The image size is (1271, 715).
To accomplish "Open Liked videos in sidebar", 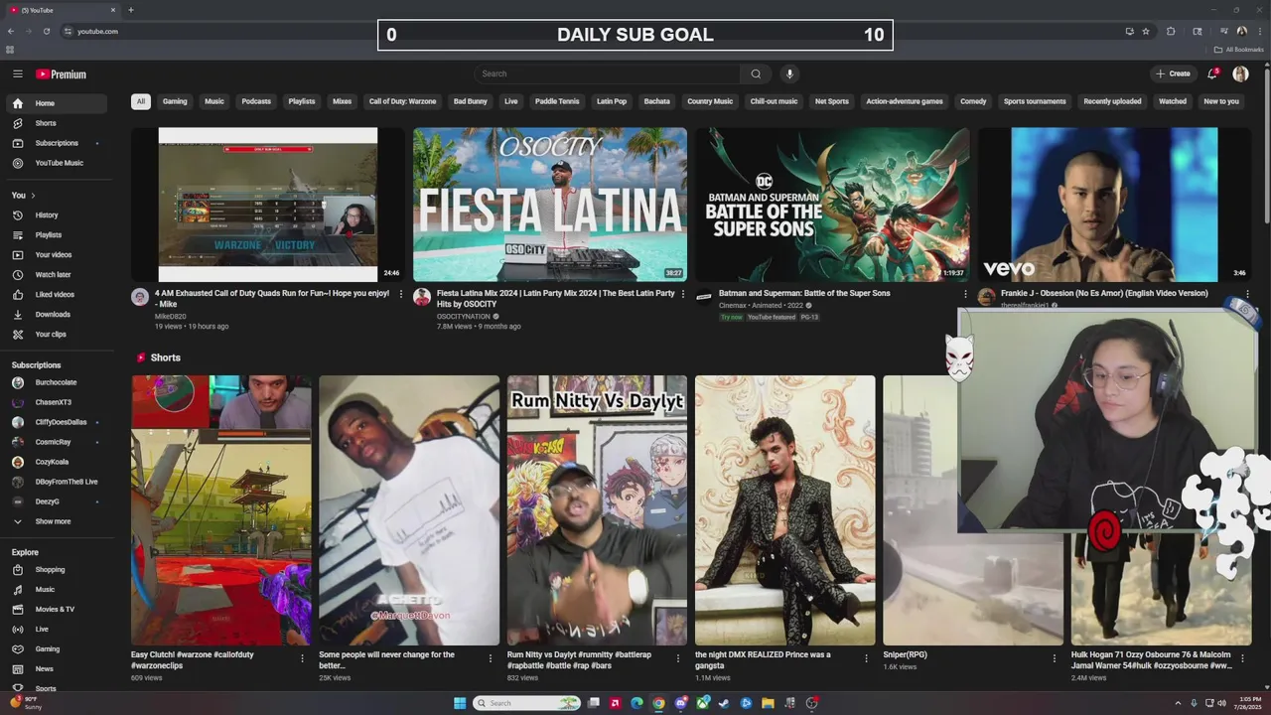I will 56,294.
